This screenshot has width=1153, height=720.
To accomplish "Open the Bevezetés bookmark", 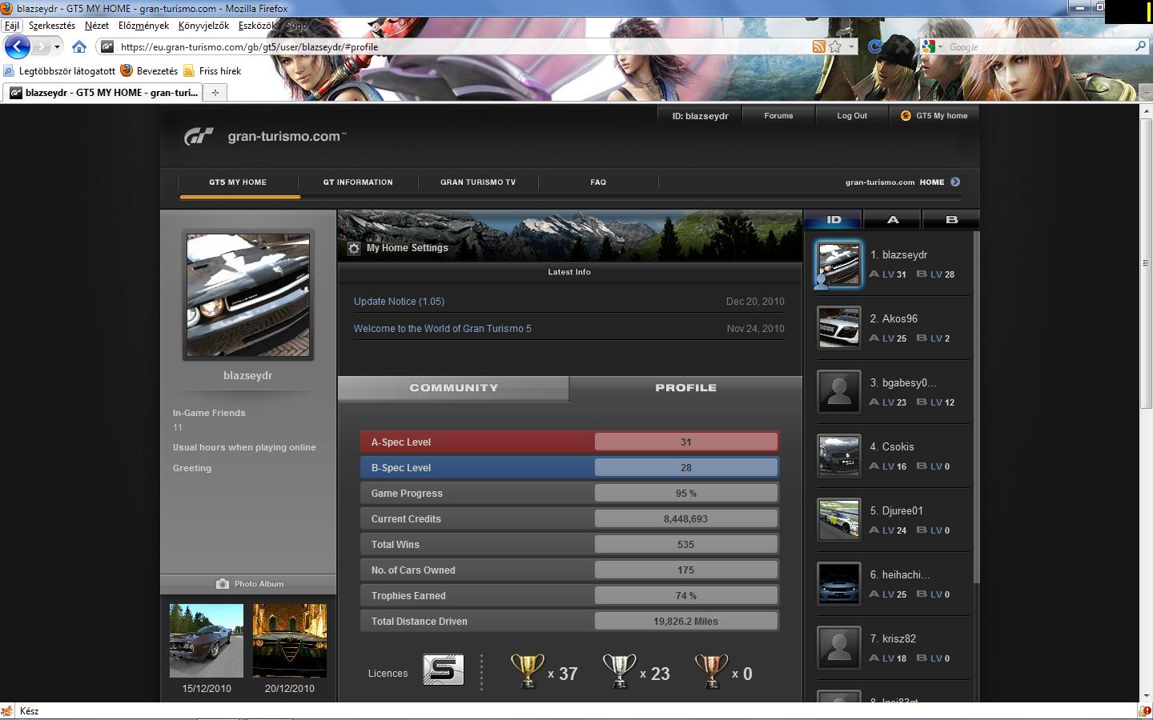I will [149, 71].
